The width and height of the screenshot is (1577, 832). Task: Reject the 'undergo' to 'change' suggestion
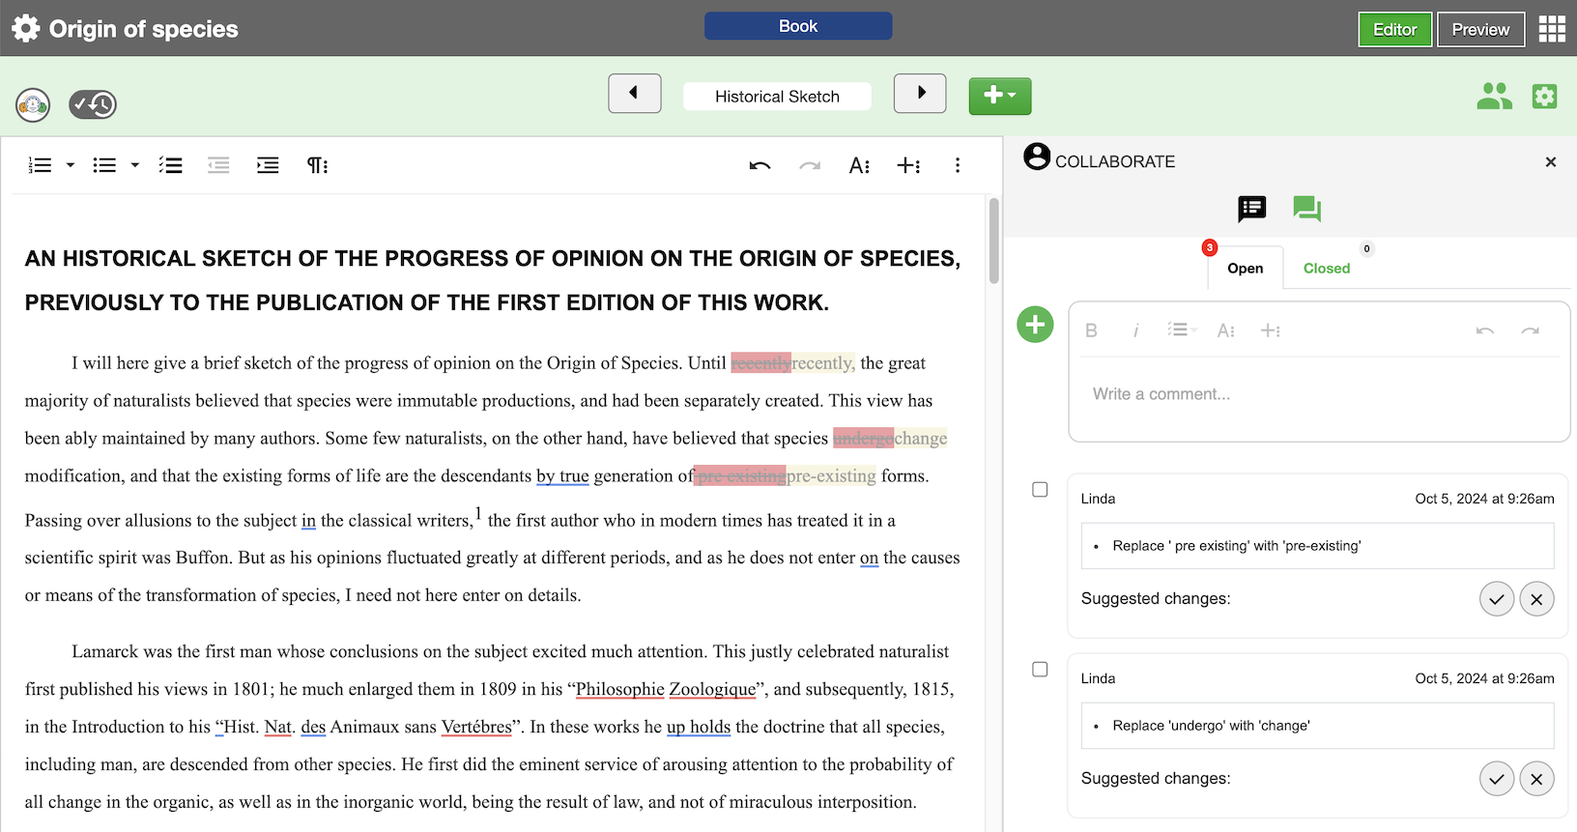coord(1536,779)
